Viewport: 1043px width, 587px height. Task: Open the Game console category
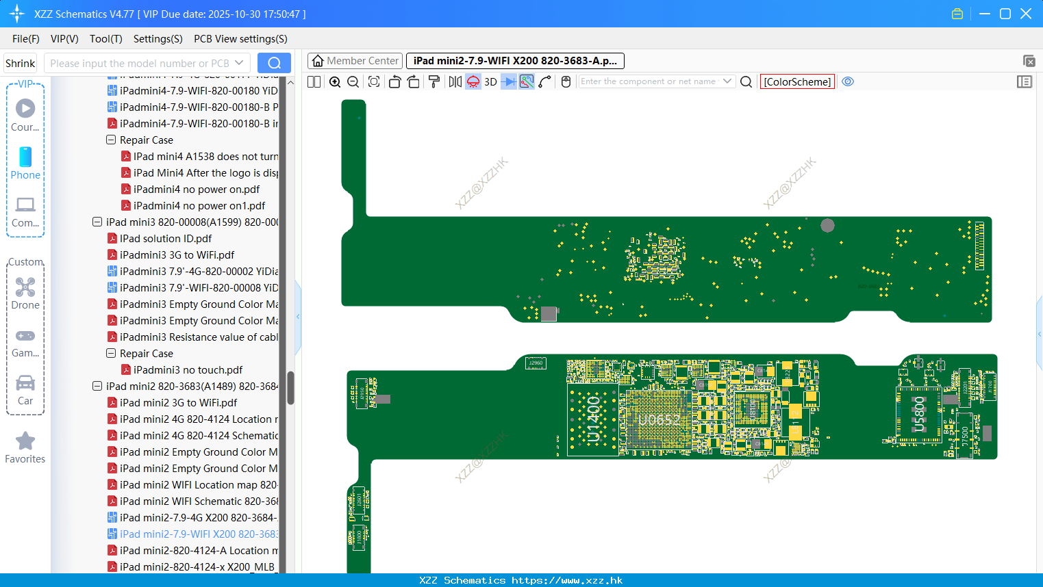point(25,342)
